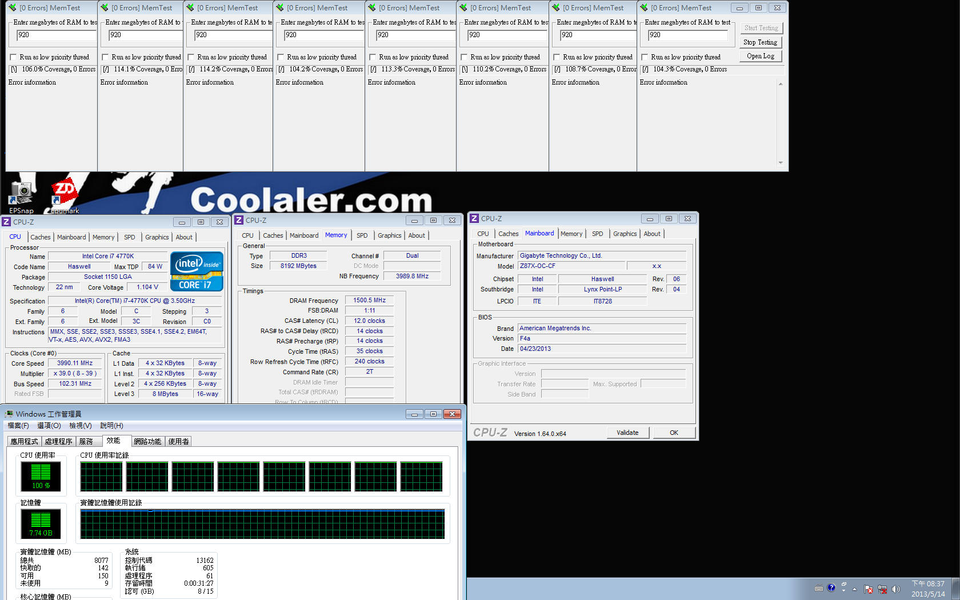Click the keyboard input method tray icon

click(818, 588)
